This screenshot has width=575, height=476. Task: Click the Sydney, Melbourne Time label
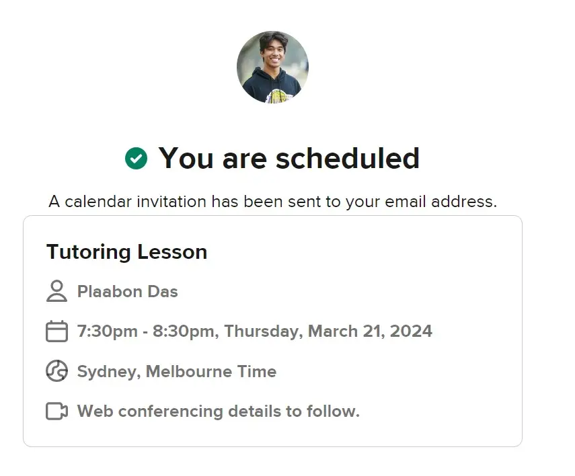(177, 372)
